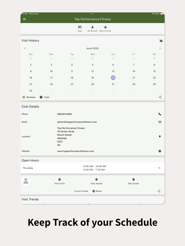Share streak statistics
185x246 pixels.
pos(159,191)
